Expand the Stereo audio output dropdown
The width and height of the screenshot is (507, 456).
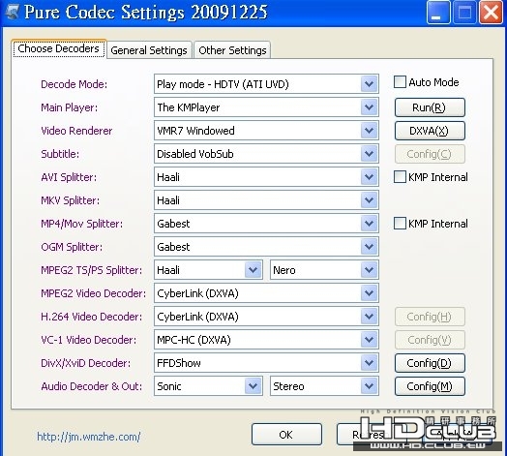[x=324, y=386]
